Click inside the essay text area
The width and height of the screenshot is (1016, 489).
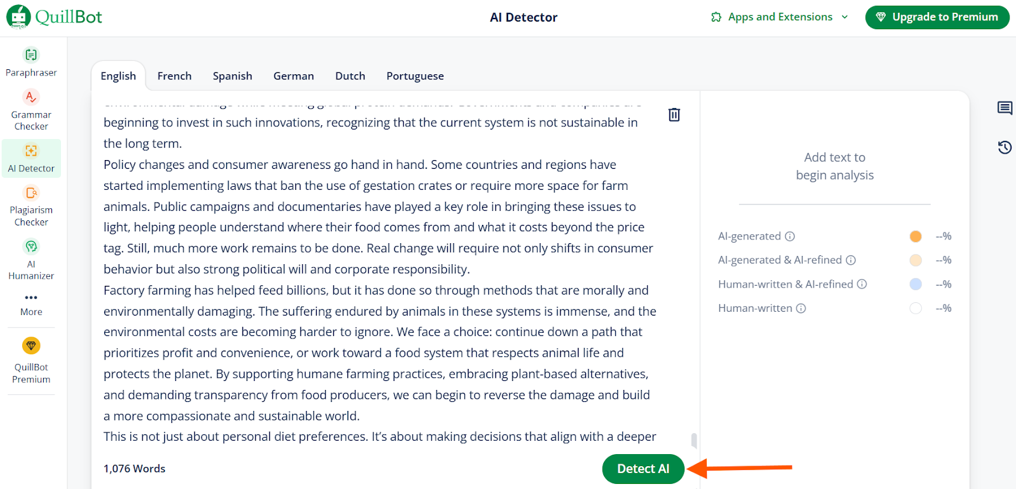pyautogui.click(x=380, y=269)
